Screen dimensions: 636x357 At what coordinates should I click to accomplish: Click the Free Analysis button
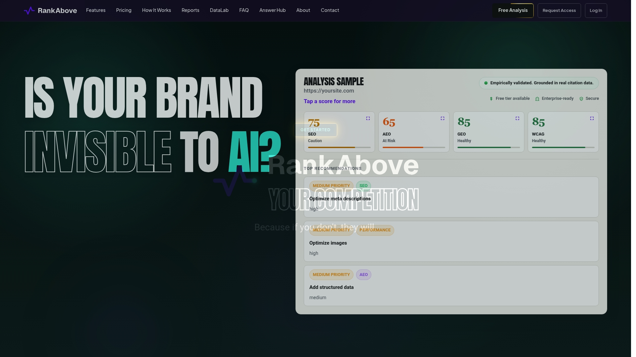tap(513, 11)
